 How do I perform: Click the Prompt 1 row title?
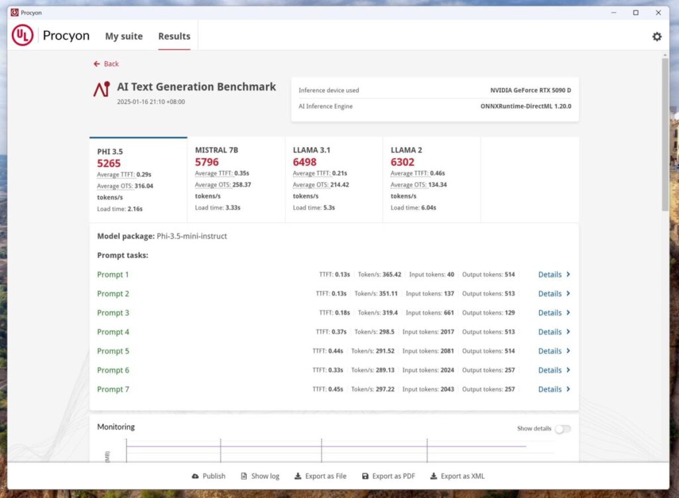point(113,275)
